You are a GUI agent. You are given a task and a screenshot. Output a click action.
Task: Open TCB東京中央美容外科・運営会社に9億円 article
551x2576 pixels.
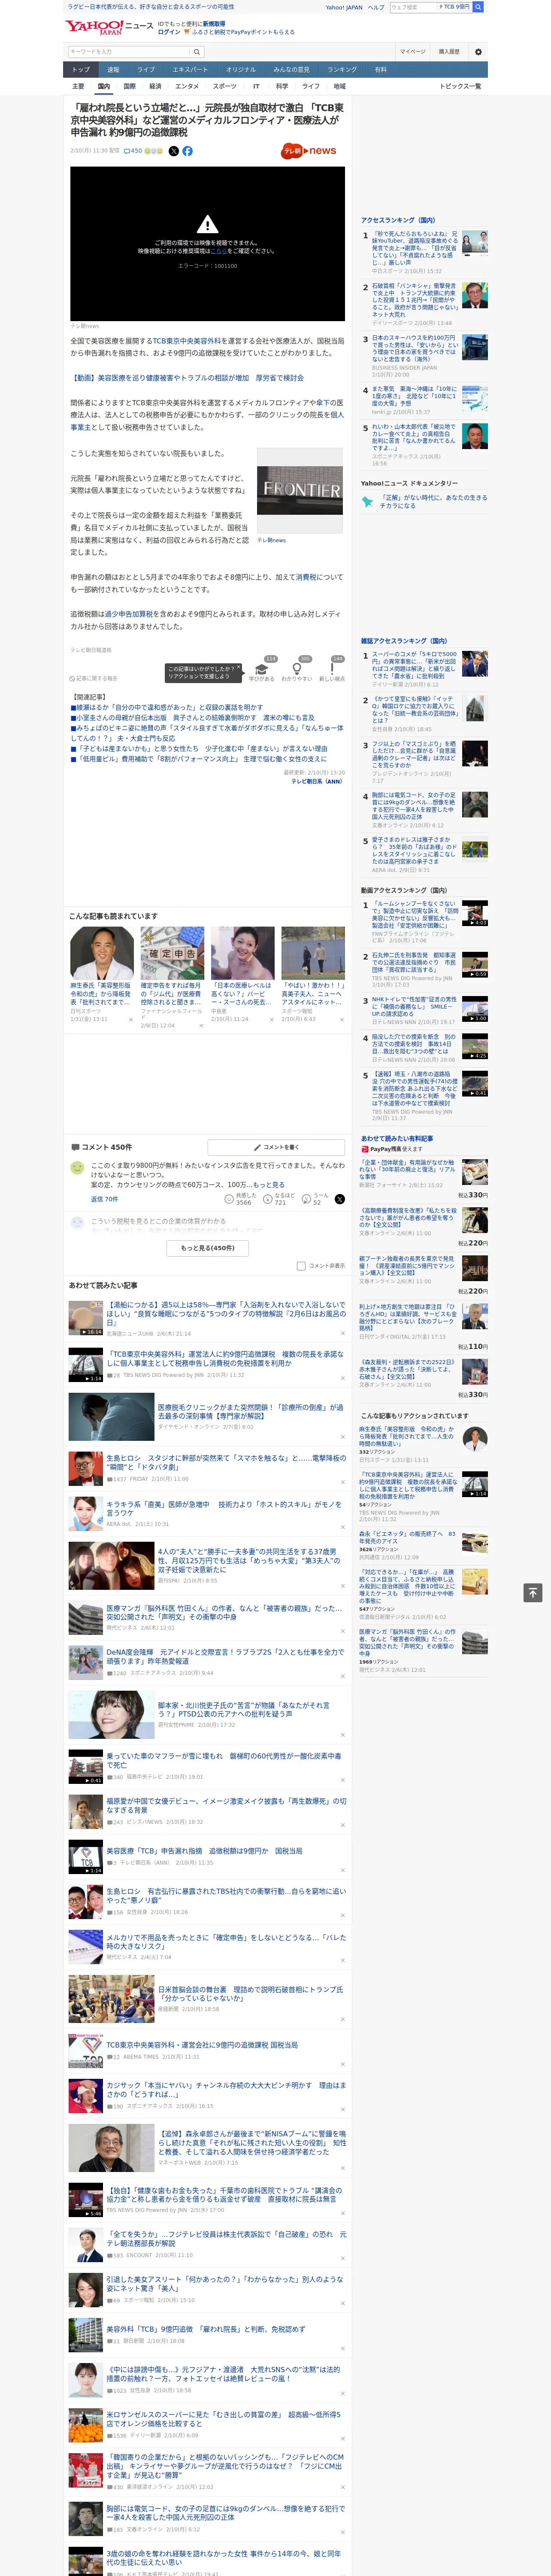[202, 2045]
